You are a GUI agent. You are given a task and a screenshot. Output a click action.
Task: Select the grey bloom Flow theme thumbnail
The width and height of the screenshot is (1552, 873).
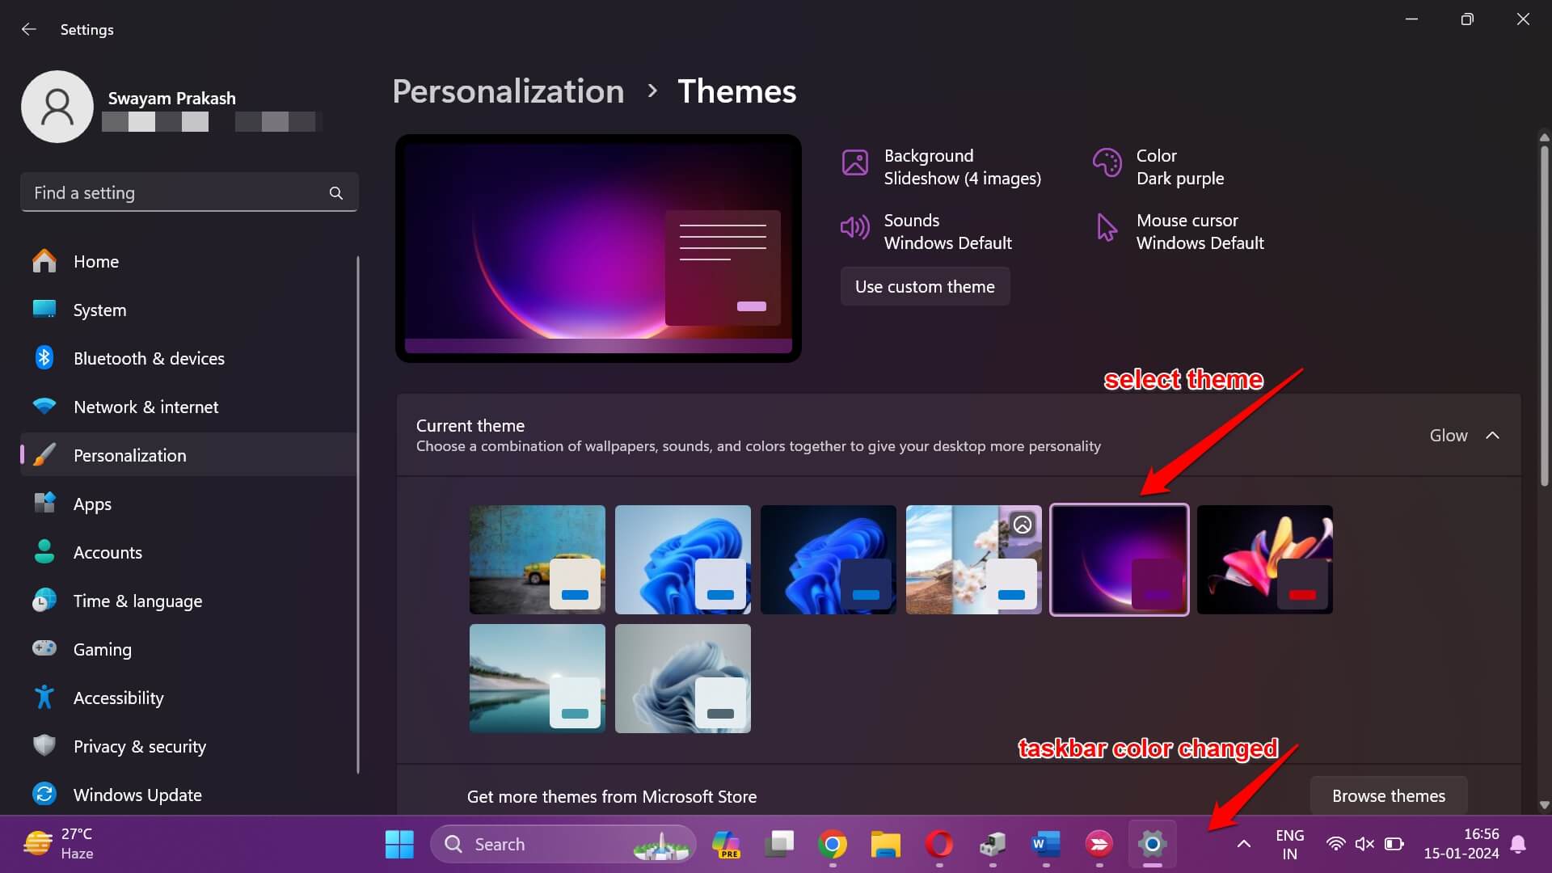pos(683,679)
